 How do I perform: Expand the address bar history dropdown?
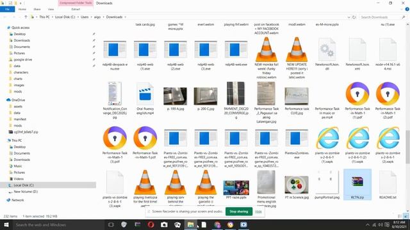pos(348,17)
